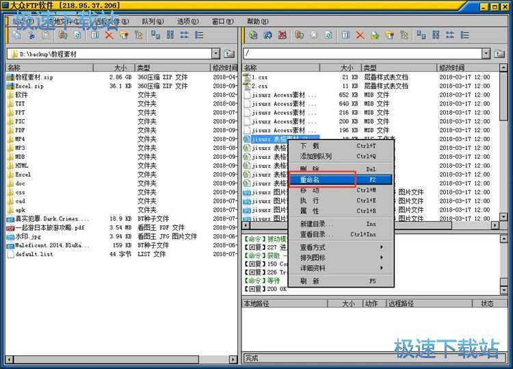This screenshot has height=369, width=513.
Task: Open the local path dropdown
Action: (x=215, y=53)
